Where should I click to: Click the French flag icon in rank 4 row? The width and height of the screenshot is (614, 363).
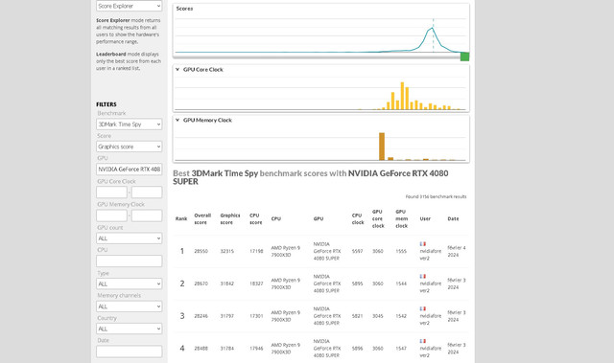[x=422, y=341]
